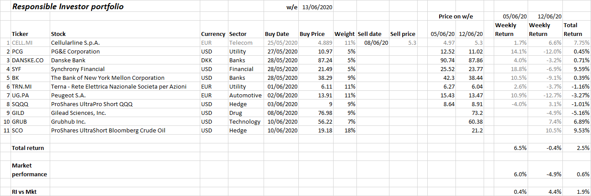Select the 'Total return' row label

(28, 148)
